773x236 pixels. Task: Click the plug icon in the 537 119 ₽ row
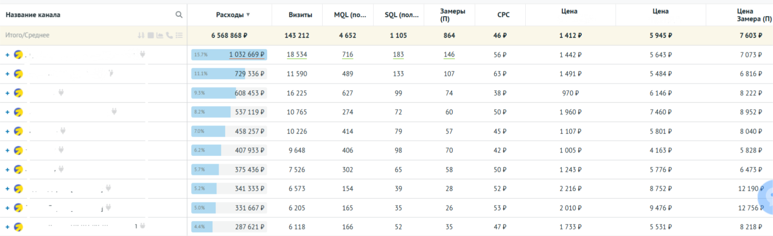tap(114, 111)
